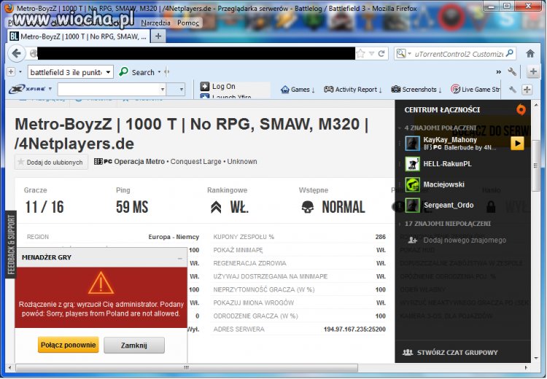Image resolution: width=547 pixels, height=379 pixels.
Task: Click the BL favicon on the tab
Action: click(x=14, y=36)
